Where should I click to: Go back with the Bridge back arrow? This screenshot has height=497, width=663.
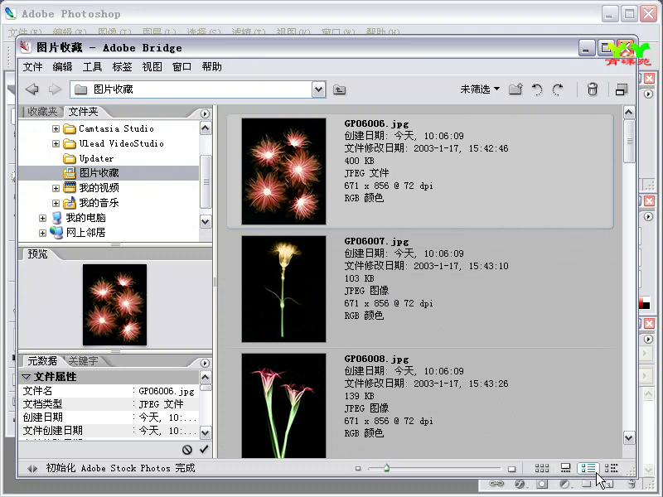click(32, 89)
